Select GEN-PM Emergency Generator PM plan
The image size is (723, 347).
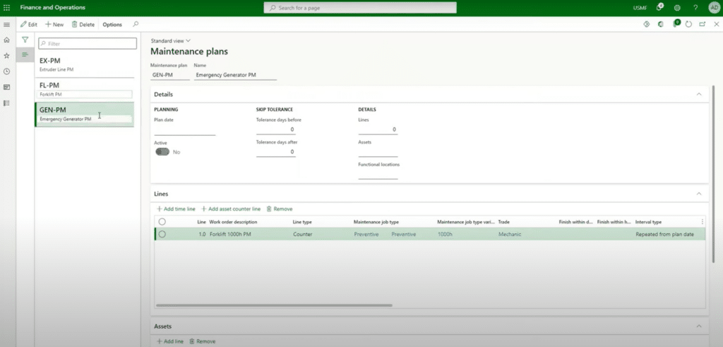pos(85,114)
